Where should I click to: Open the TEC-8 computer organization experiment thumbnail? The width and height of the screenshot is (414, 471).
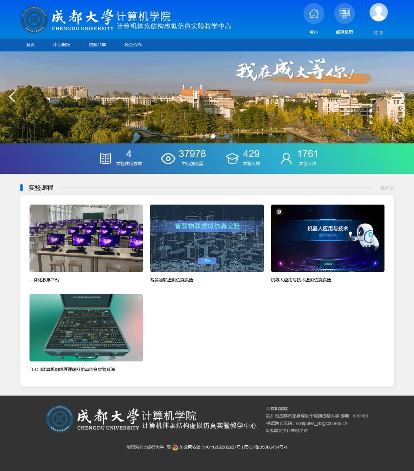86,327
